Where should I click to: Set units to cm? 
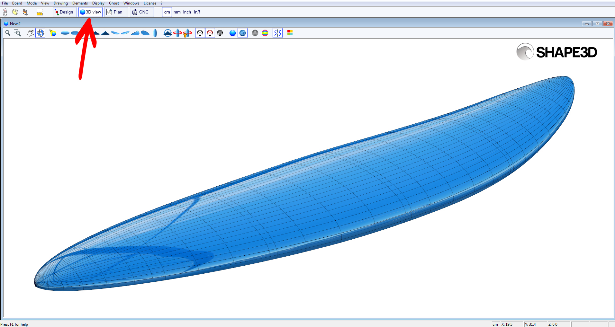pyautogui.click(x=167, y=12)
